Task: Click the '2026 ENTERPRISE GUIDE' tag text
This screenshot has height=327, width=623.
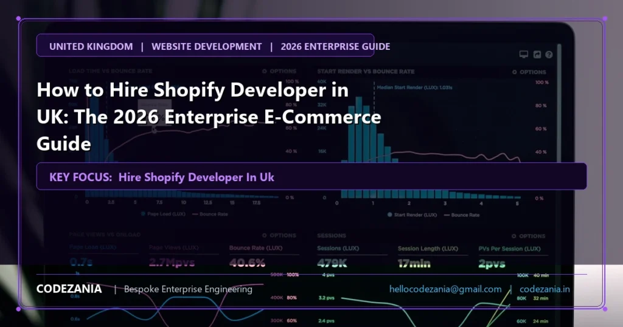Action: click(x=335, y=46)
